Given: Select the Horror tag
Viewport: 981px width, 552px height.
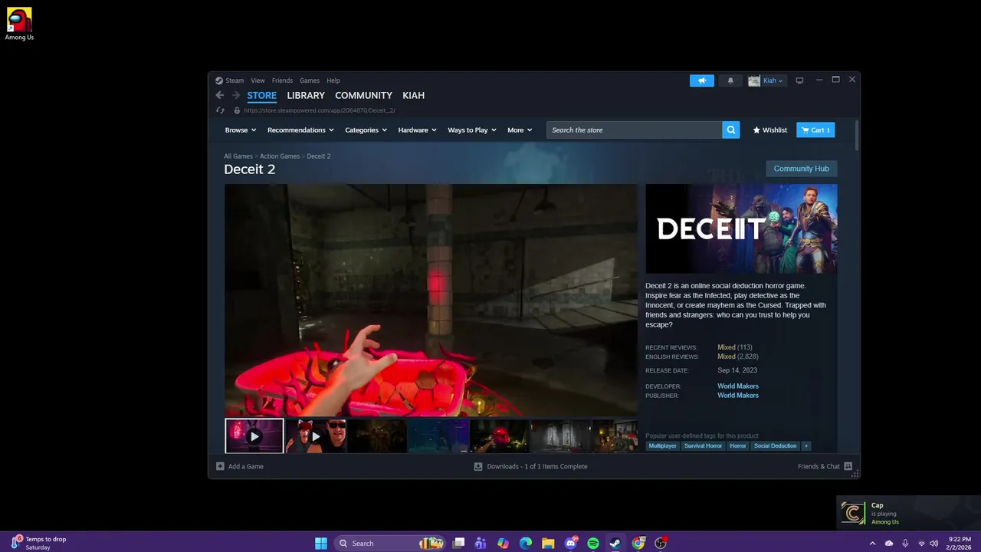Looking at the screenshot, I should (738, 445).
